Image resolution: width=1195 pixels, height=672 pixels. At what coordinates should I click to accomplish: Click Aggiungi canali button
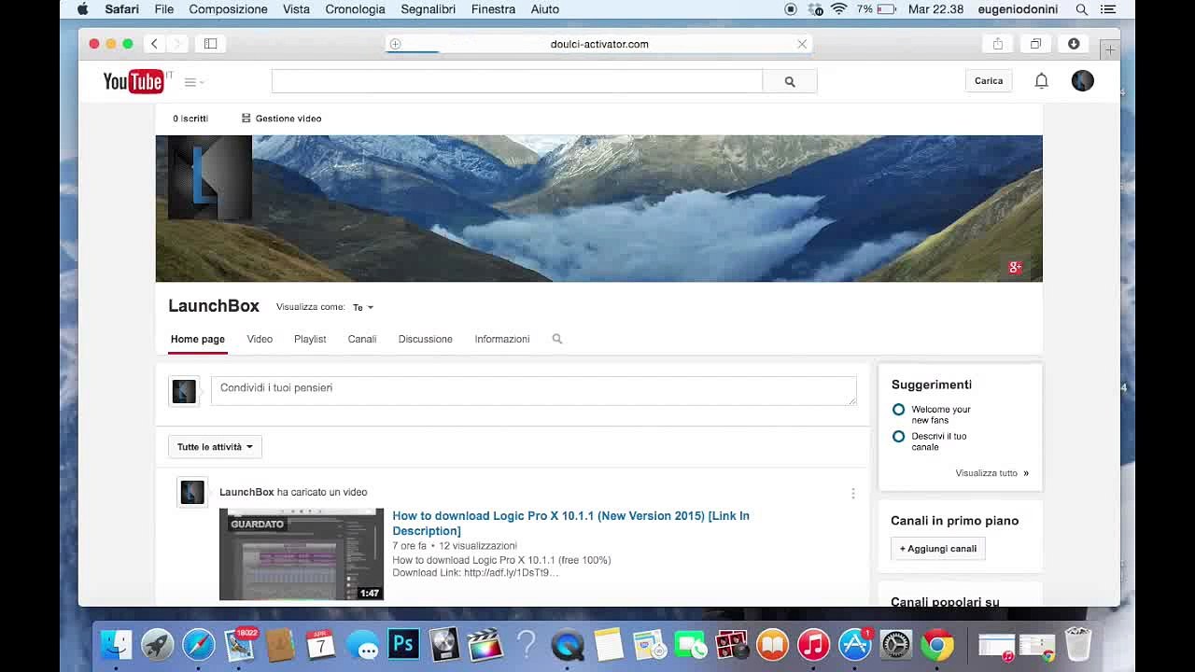point(938,549)
